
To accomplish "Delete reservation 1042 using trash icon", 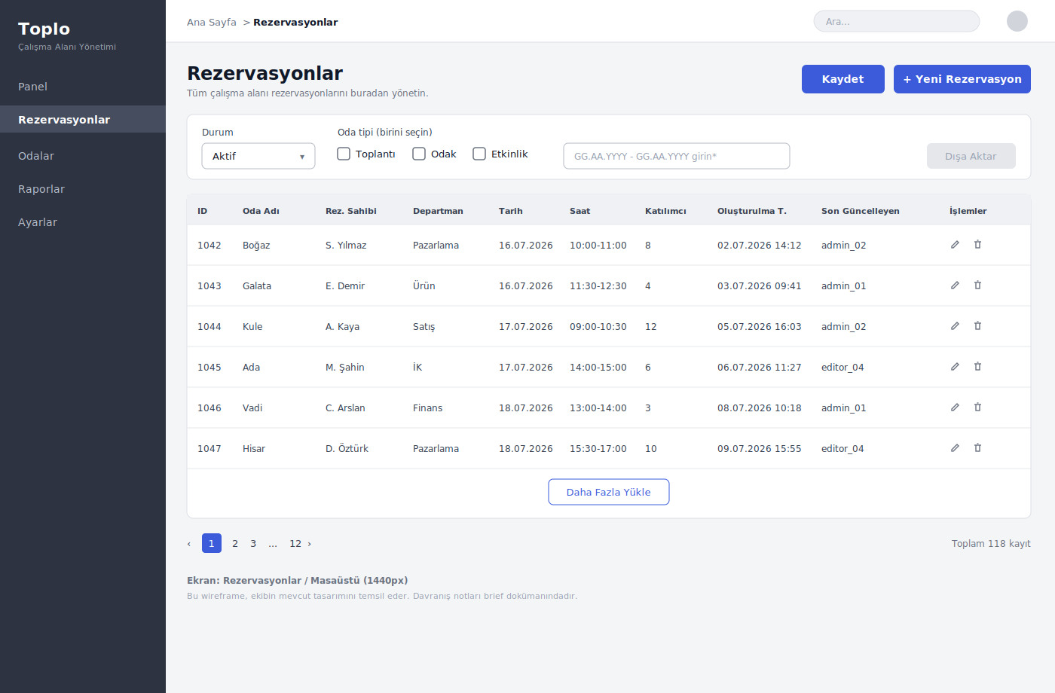I will [x=977, y=245].
